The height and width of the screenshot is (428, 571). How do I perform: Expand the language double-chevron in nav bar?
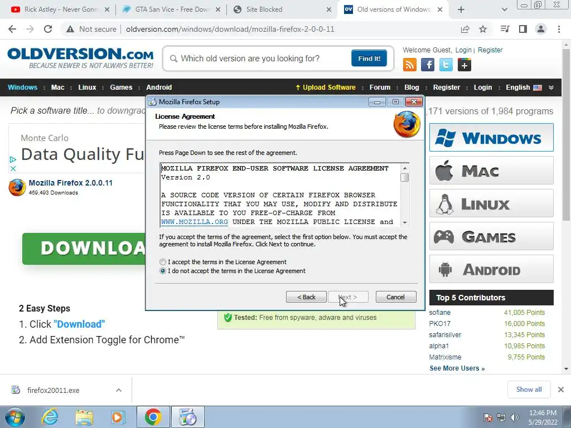click(x=551, y=87)
